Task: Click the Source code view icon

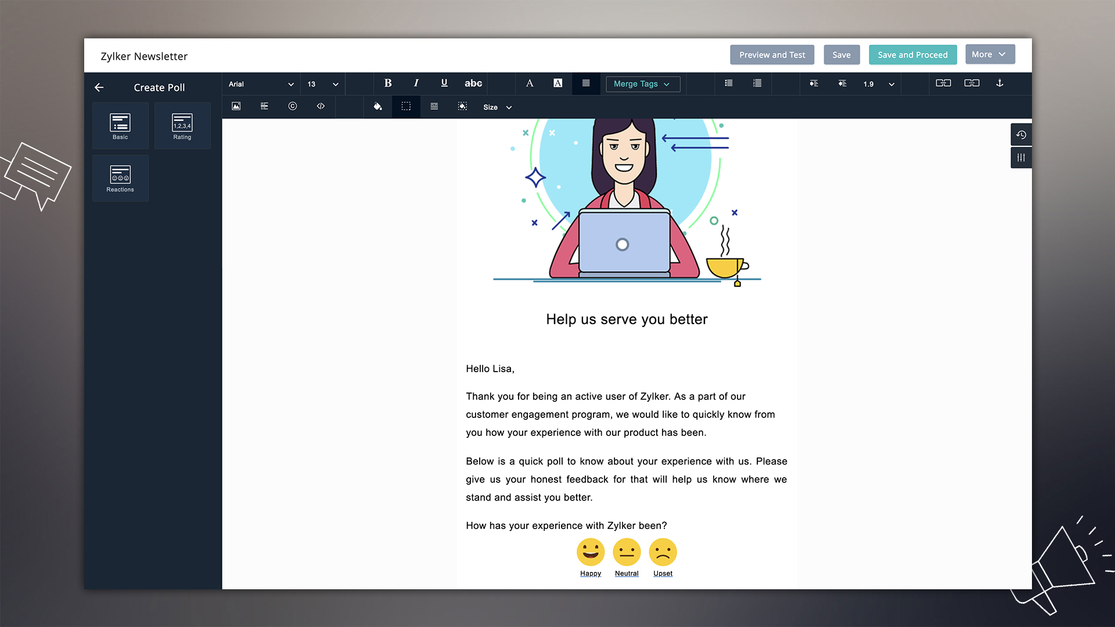Action: tap(320, 106)
